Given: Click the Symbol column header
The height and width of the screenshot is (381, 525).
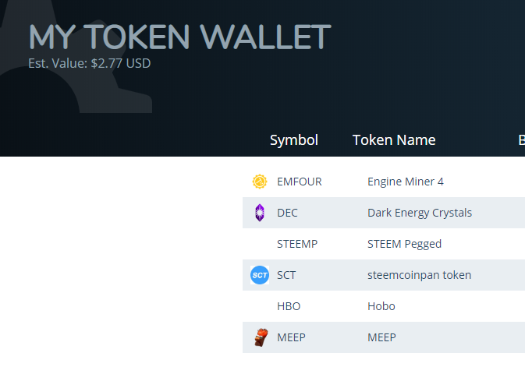Looking at the screenshot, I should pyautogui.click(x=293, y=139).
